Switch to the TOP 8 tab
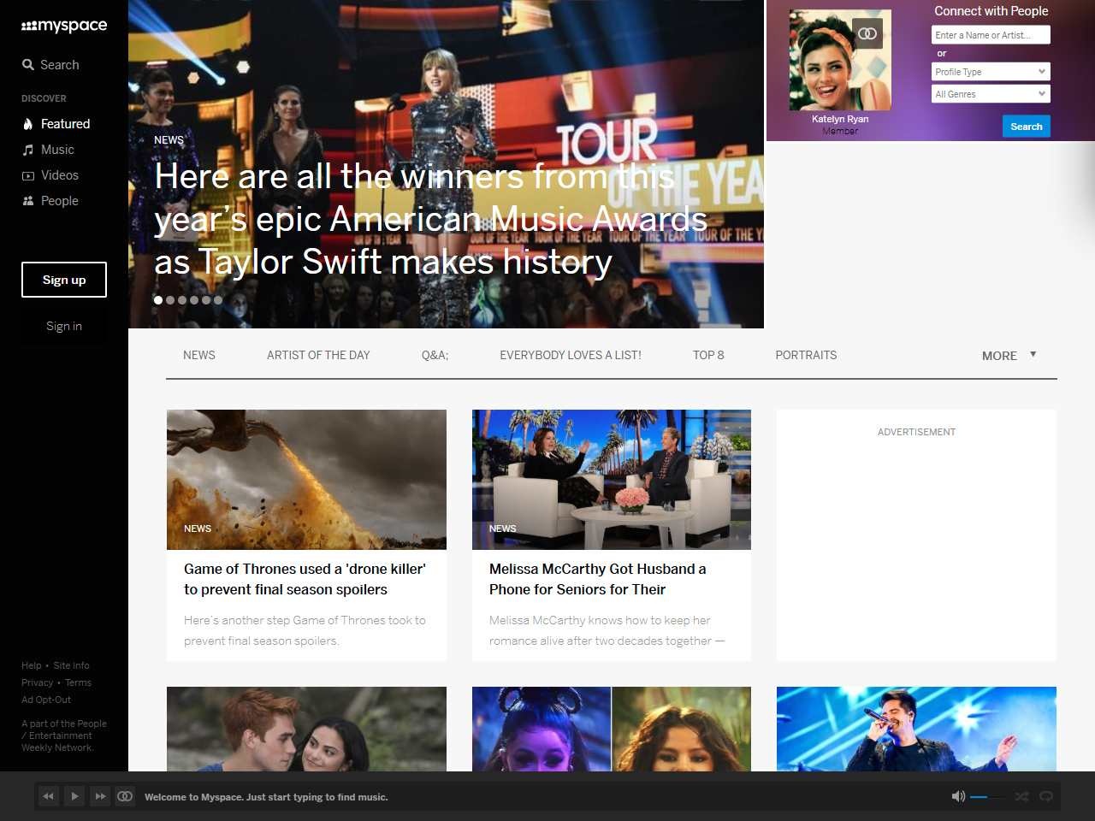Viewport: 1095px width, 821px height. (708, 355)
